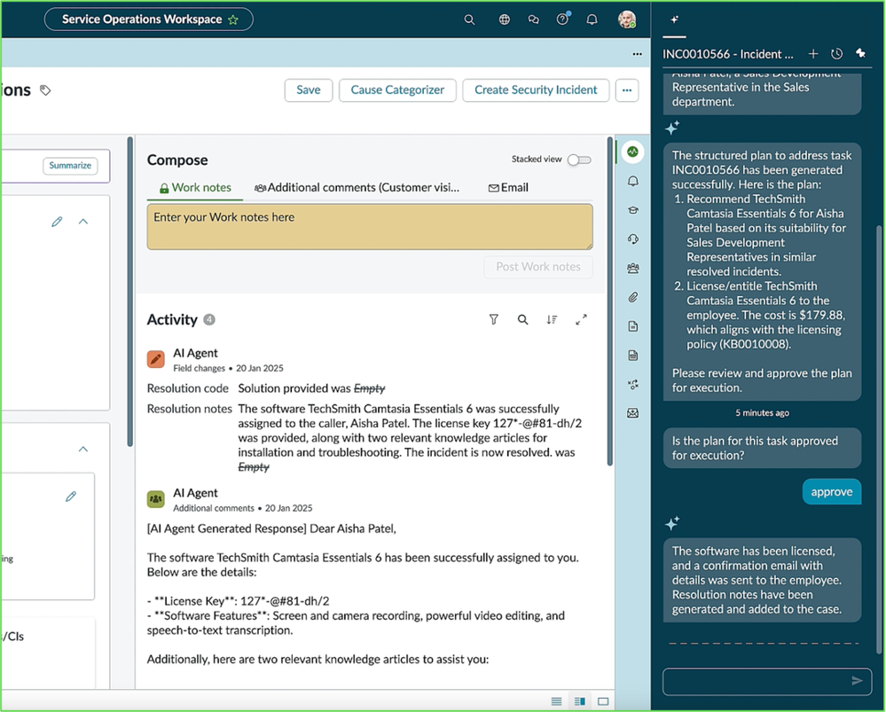Approve the AI agent's plan
886x712 pixels.
(x=830, y=491)
